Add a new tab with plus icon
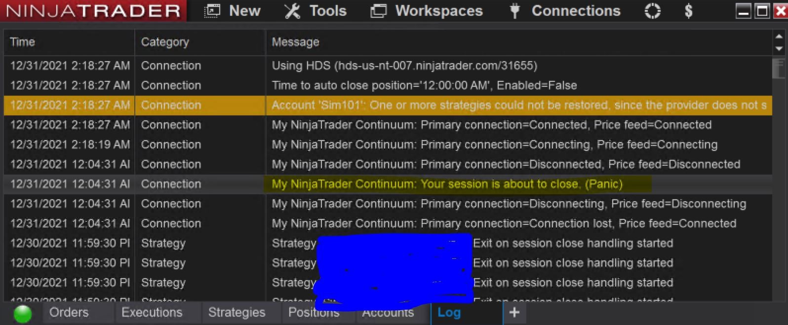Screen dimensions: 788x325 [x=514, y=313]
